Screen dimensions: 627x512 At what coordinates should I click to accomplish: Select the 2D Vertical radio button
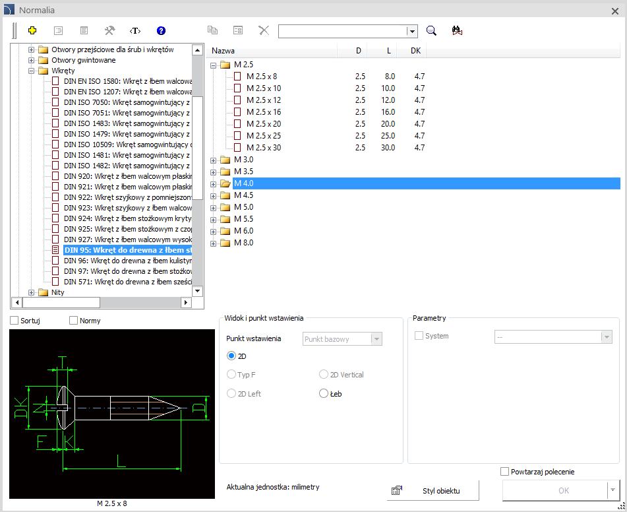coord(324,375)
